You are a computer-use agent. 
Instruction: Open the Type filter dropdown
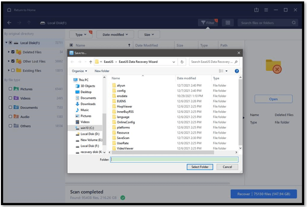click(81, 34)
